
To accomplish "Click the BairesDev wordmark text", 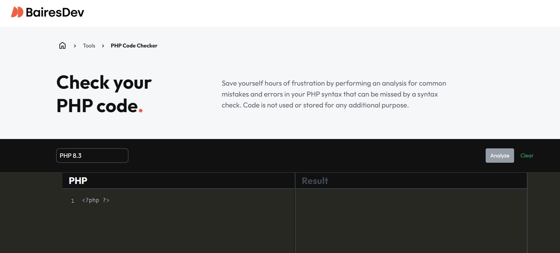I will point(55,12).
